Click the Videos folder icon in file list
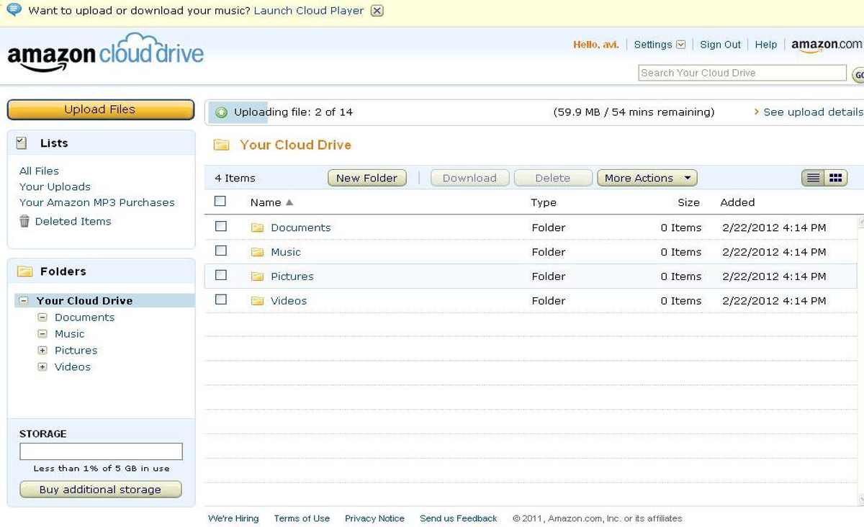Viewport: 864px width, 527px height. tap(258, 301)
